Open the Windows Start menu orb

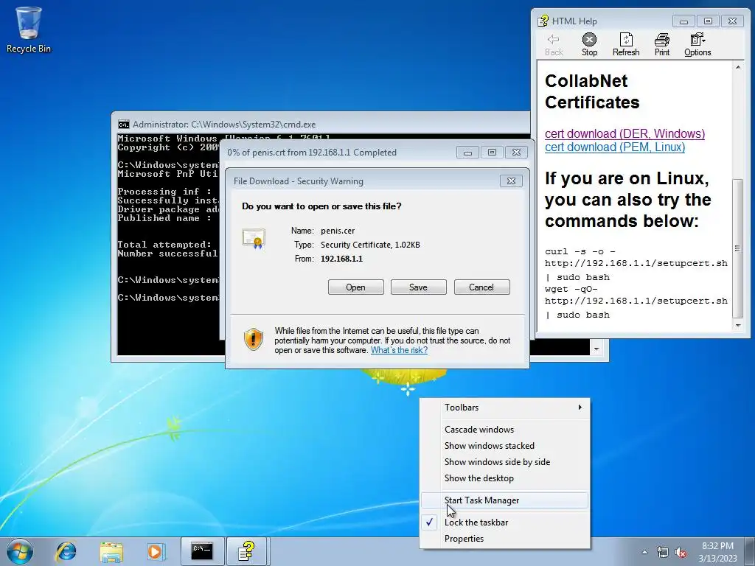[x=20, y=551]
